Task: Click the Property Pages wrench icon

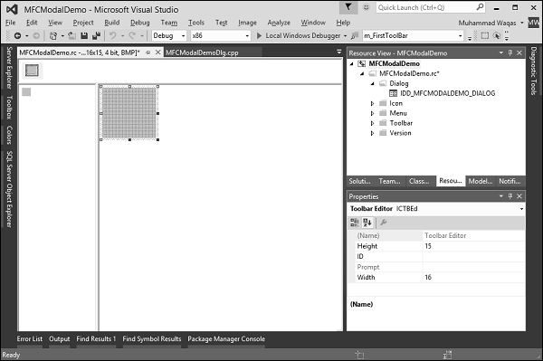Action: (384, 223)
